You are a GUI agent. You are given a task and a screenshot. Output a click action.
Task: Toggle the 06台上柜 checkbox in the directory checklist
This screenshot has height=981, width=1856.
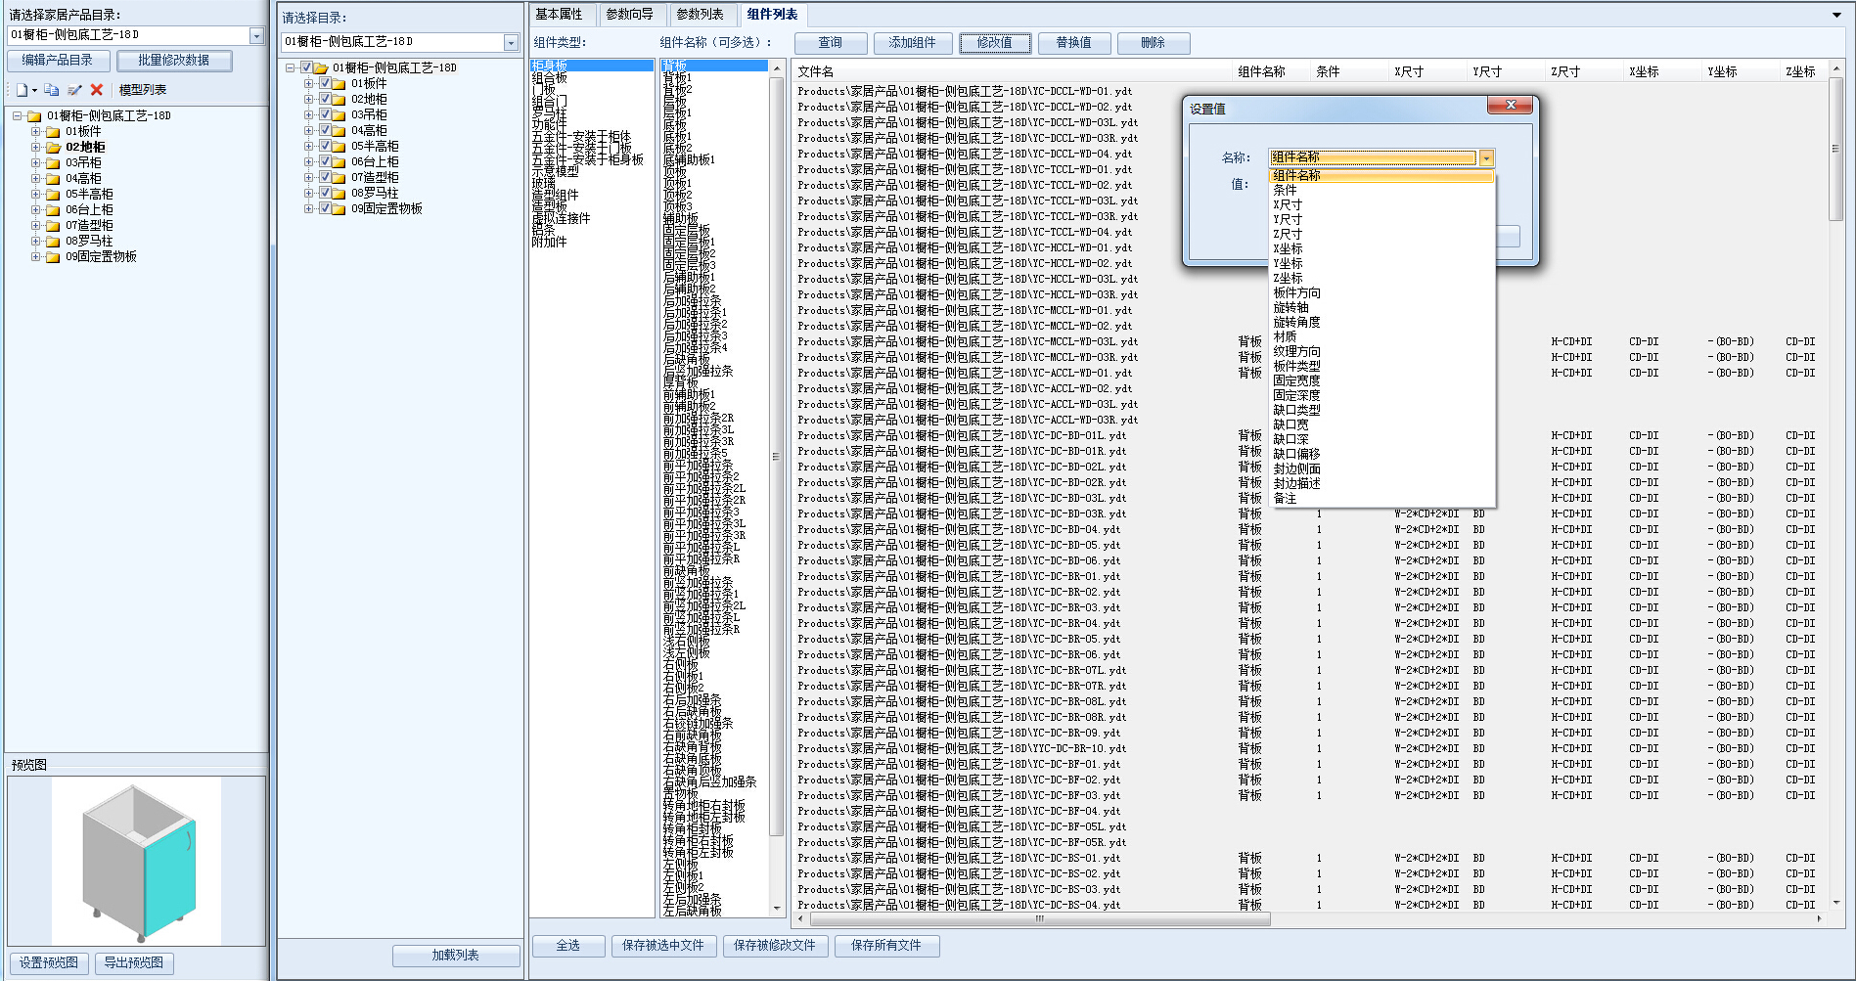coord(325,162)
